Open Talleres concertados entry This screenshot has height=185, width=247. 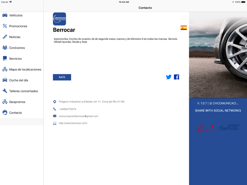tap(22, 91)
